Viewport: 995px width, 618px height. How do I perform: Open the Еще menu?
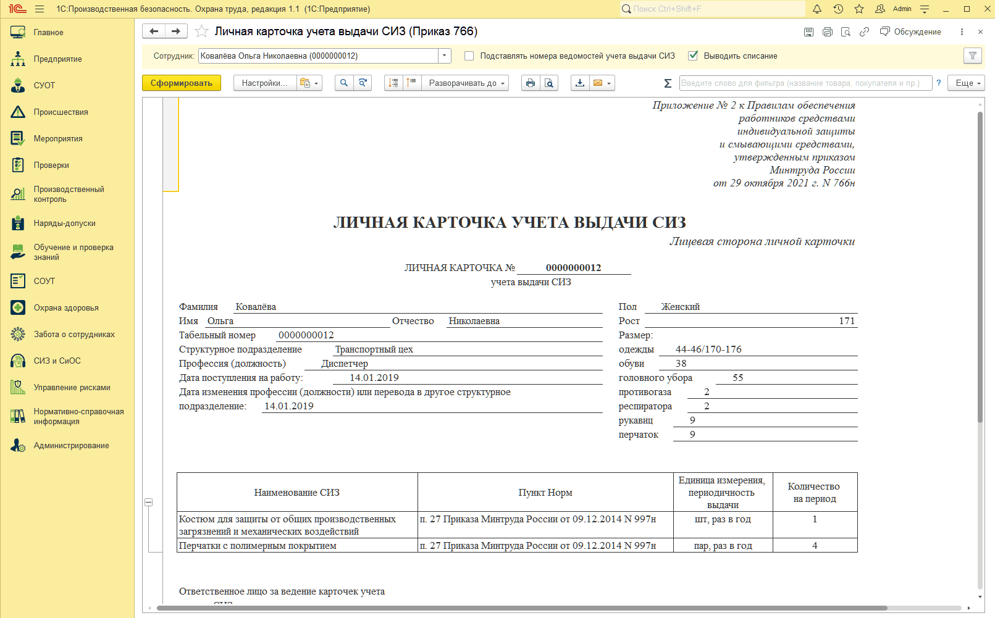click(968, 83)
